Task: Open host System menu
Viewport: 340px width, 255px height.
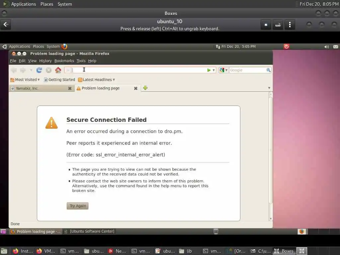Action: point(65,4)
